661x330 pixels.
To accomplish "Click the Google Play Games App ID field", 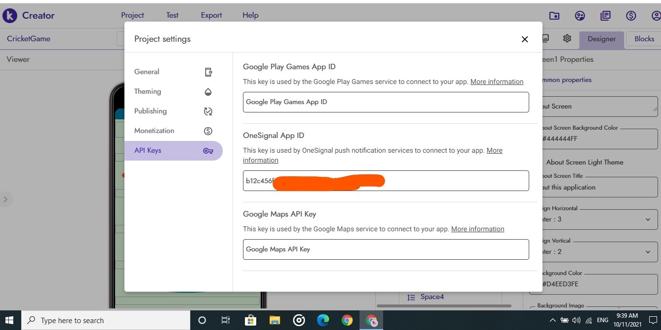I will click(386, 102).
